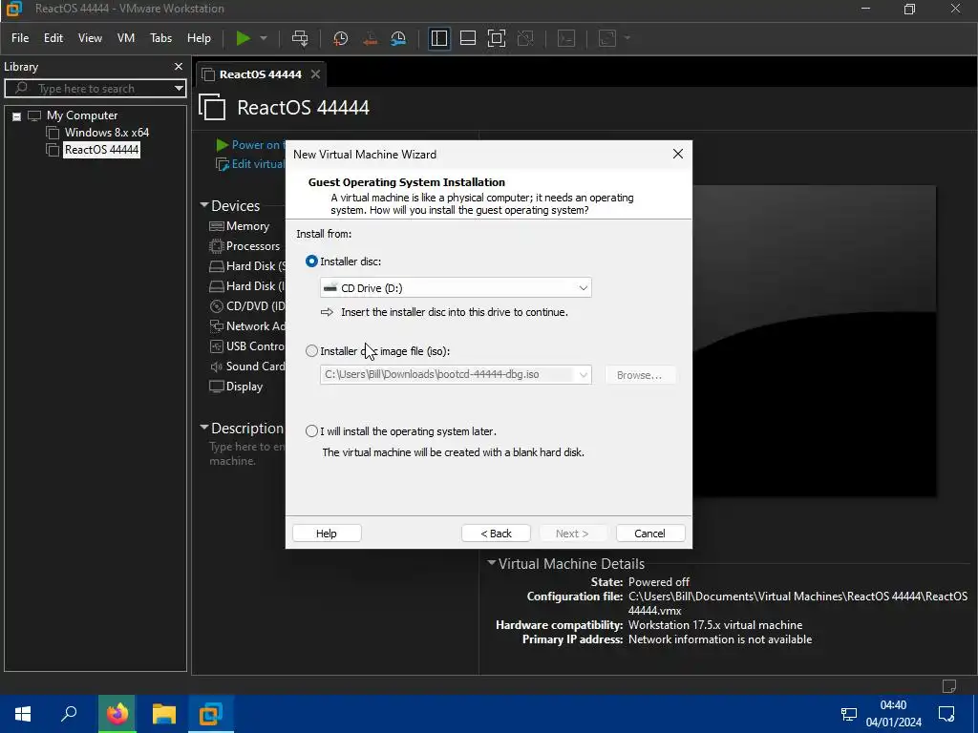Collapse the Description section
978x733 pixels.
pyautogui.click(x=203, y=428)
